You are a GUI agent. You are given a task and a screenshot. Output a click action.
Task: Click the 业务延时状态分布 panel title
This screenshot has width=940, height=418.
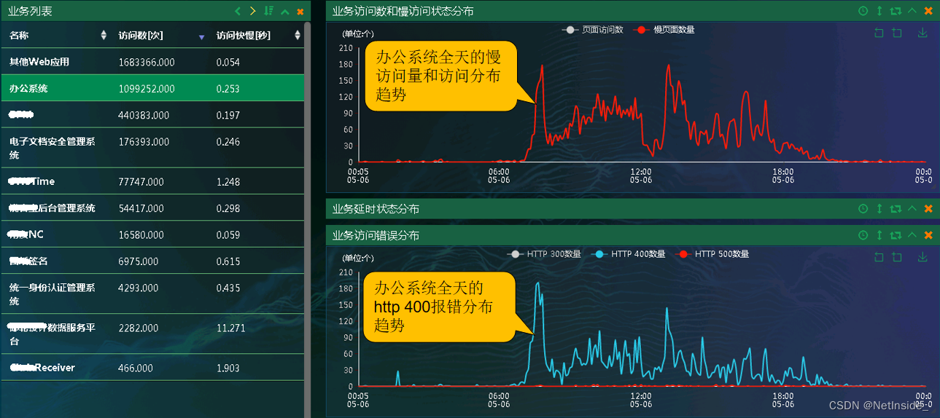(376, 209)
